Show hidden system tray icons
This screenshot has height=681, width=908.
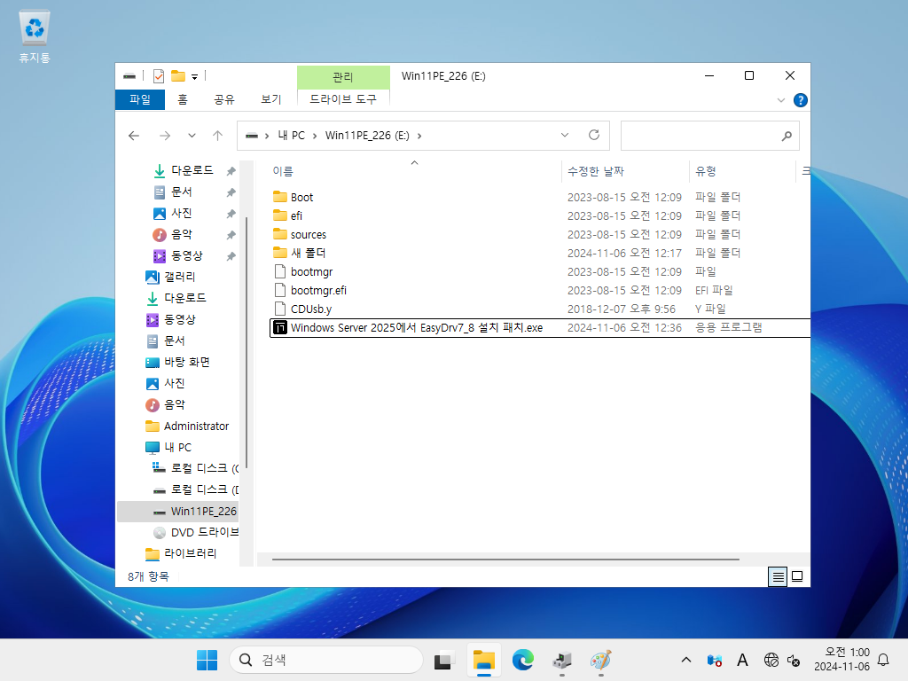(686, 660)
